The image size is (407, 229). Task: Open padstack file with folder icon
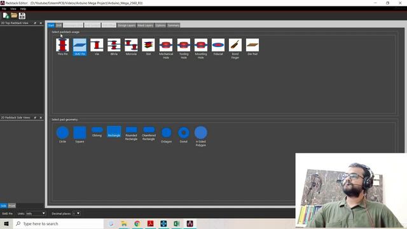tap(14, 15)
